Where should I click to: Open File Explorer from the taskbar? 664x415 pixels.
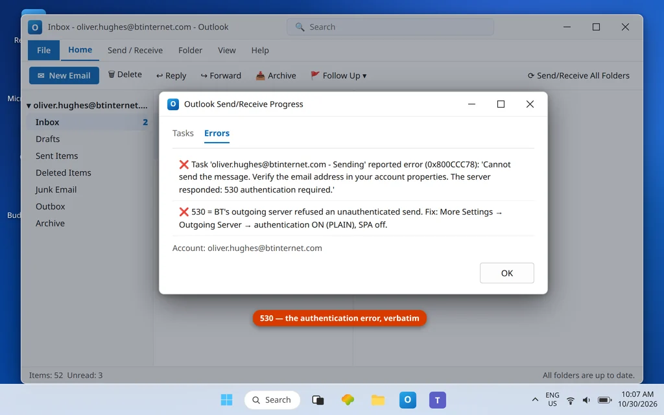click(x=378, y=399)
